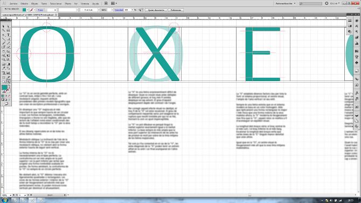Open the Objeto menu
This screenshot has height=203, width=361.
(34, 4)
